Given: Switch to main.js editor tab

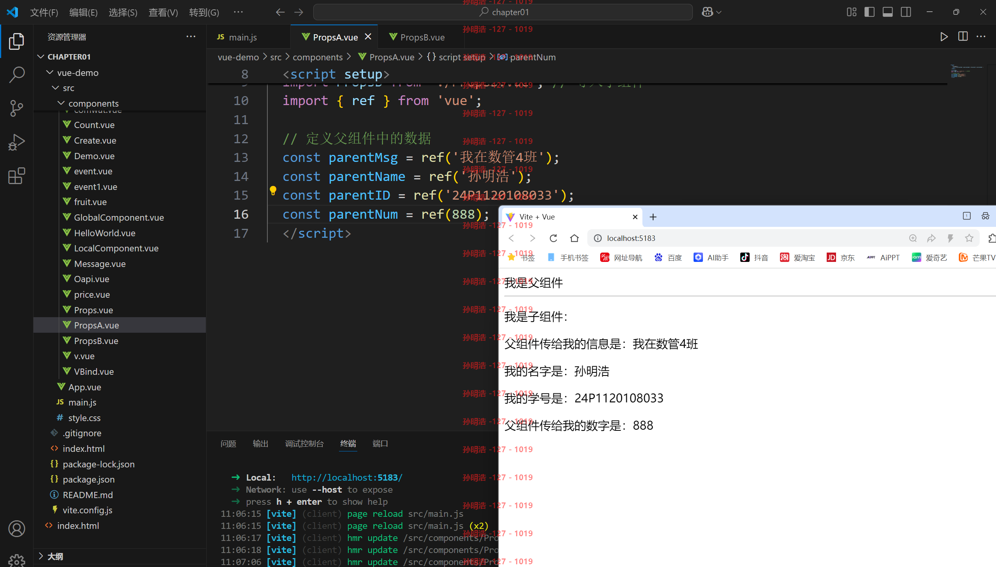Looking at the screenshot, I should [242, 37].
